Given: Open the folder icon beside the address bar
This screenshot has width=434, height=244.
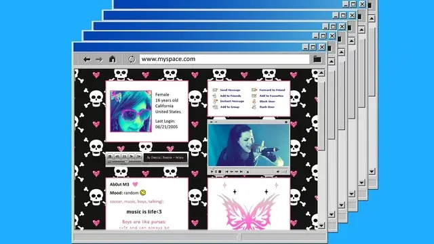Looking at the screenshot, I should pyautogui.click(x=317, y=59).
